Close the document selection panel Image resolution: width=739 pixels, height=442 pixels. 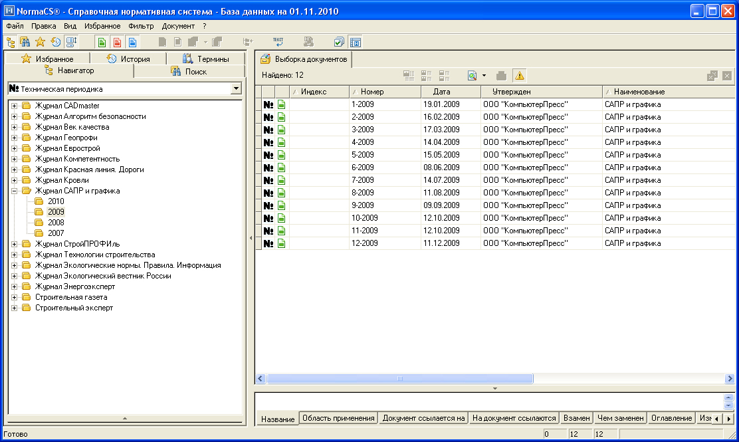point(727,75)
